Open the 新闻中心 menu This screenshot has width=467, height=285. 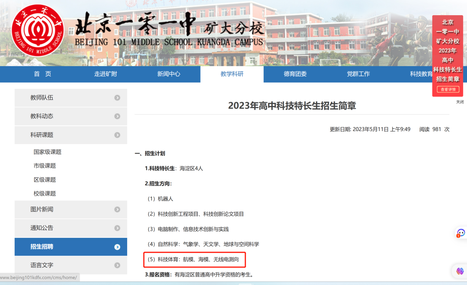pyautogui.click(x=169, y=74)
